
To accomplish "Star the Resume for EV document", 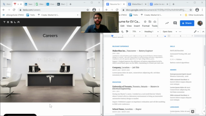I will 145,22.
